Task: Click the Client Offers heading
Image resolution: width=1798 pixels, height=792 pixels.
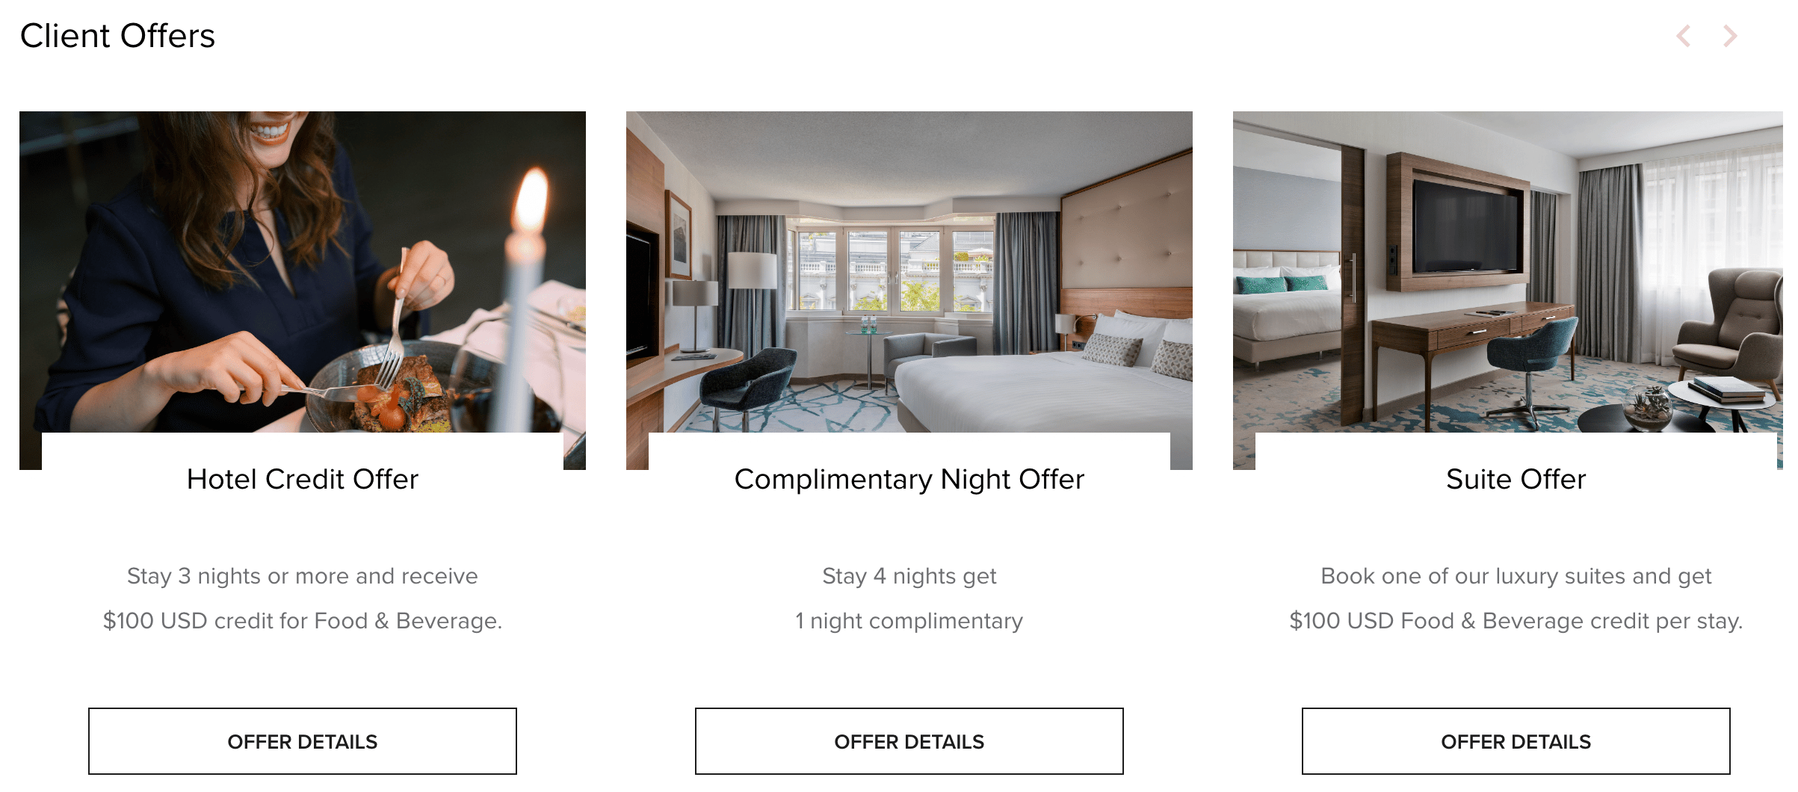Action: [117, 36]
